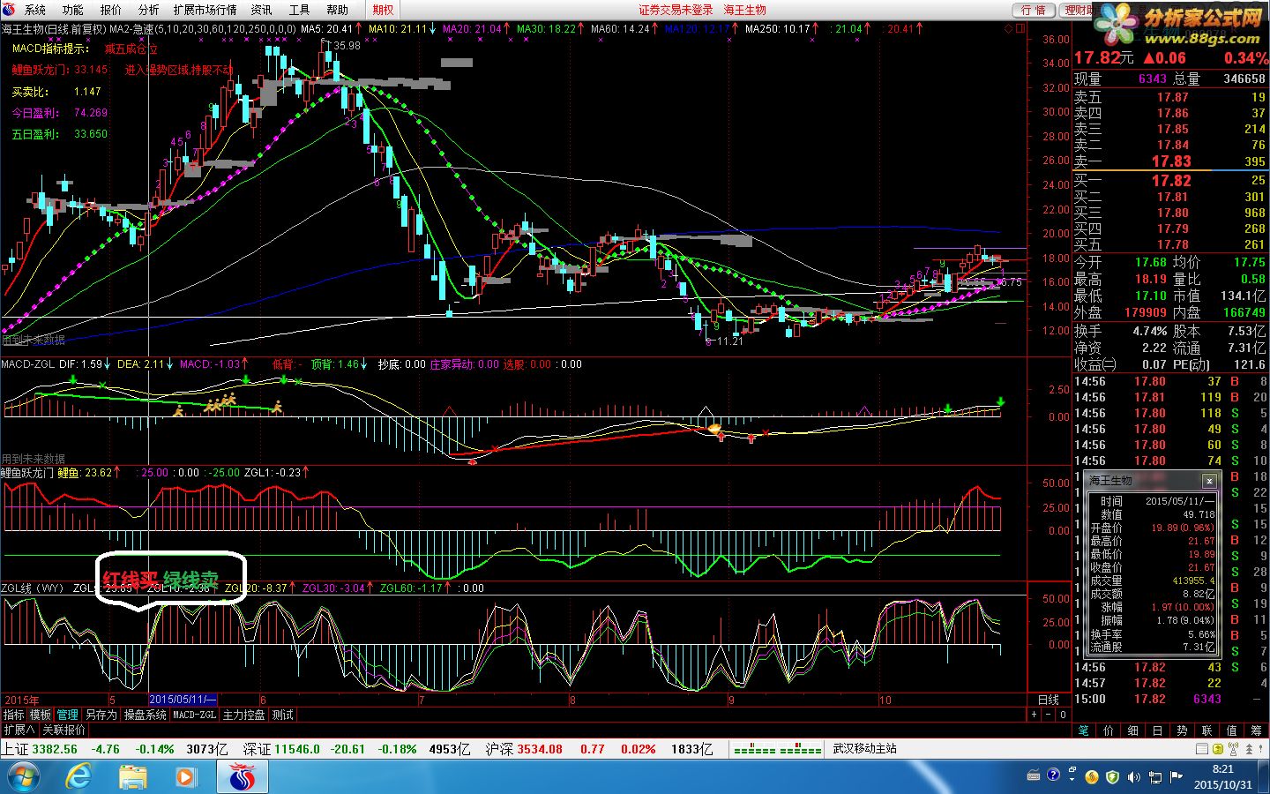1270x794 pixels.
Task: Click the 深证 index value 11546.0
Action: point(297,749)
